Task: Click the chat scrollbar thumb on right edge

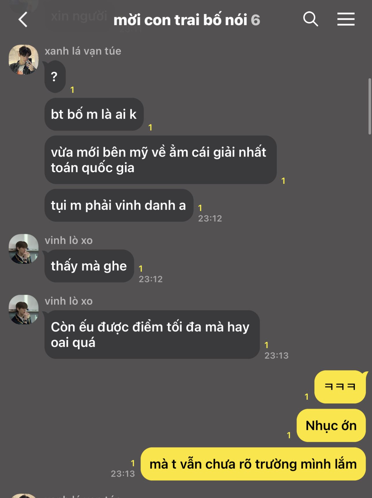Action: [369, 106]
